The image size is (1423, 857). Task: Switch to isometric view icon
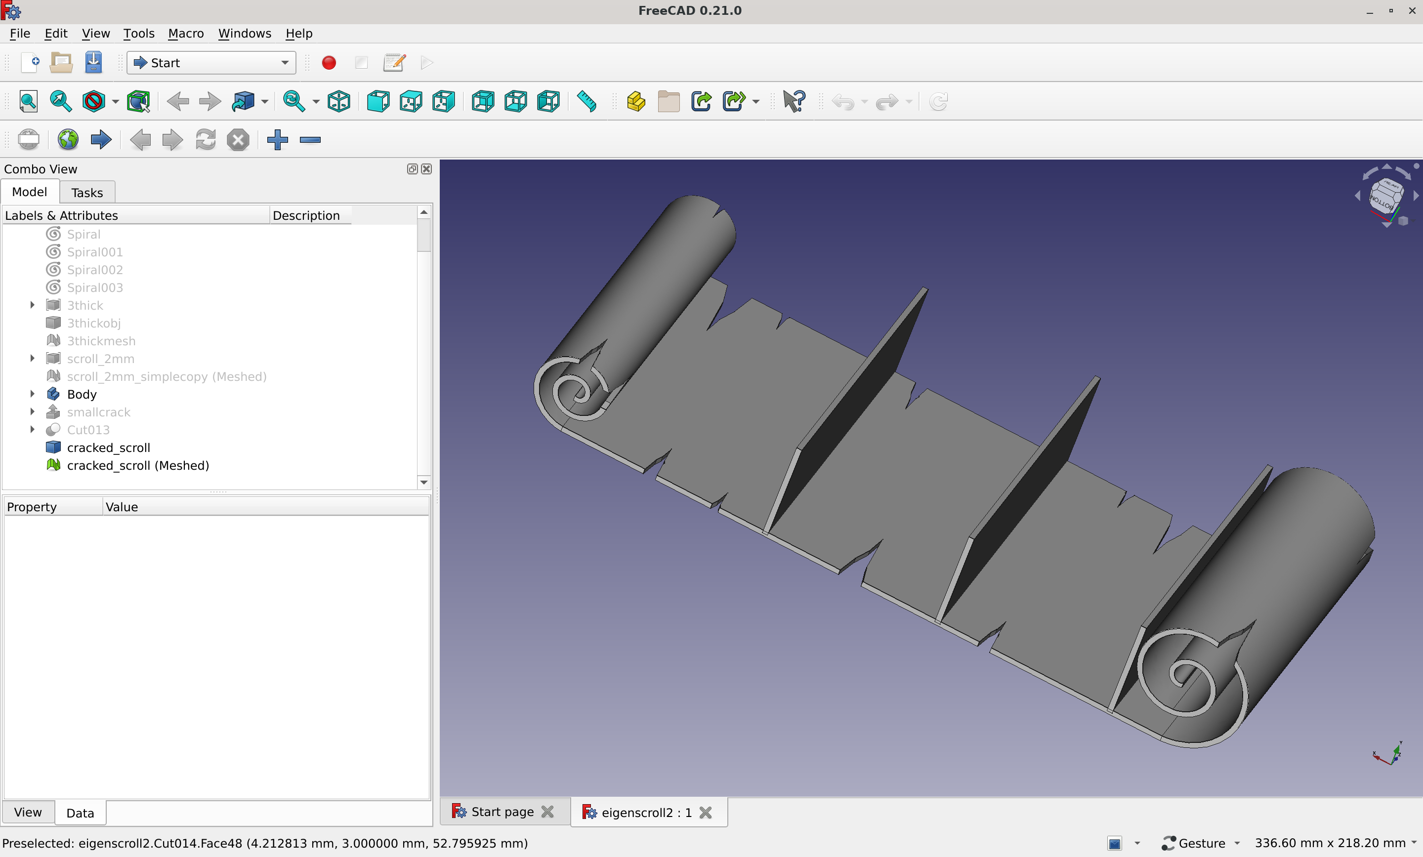click(339, 102)
